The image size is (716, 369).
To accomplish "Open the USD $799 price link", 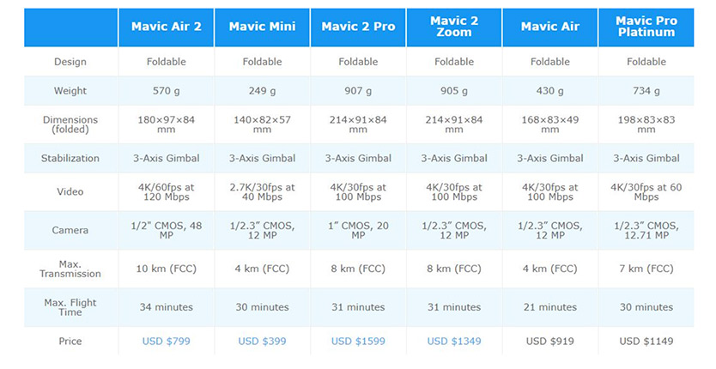I will [167, 342].
